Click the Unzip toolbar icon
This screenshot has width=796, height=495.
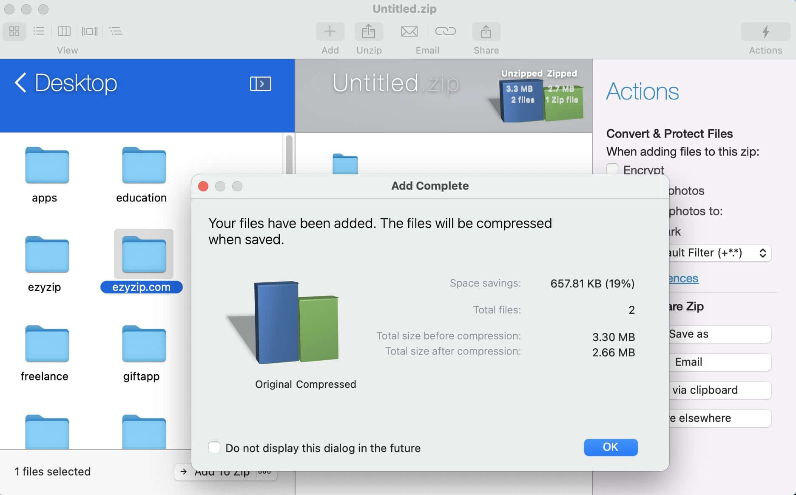[369, 31]
